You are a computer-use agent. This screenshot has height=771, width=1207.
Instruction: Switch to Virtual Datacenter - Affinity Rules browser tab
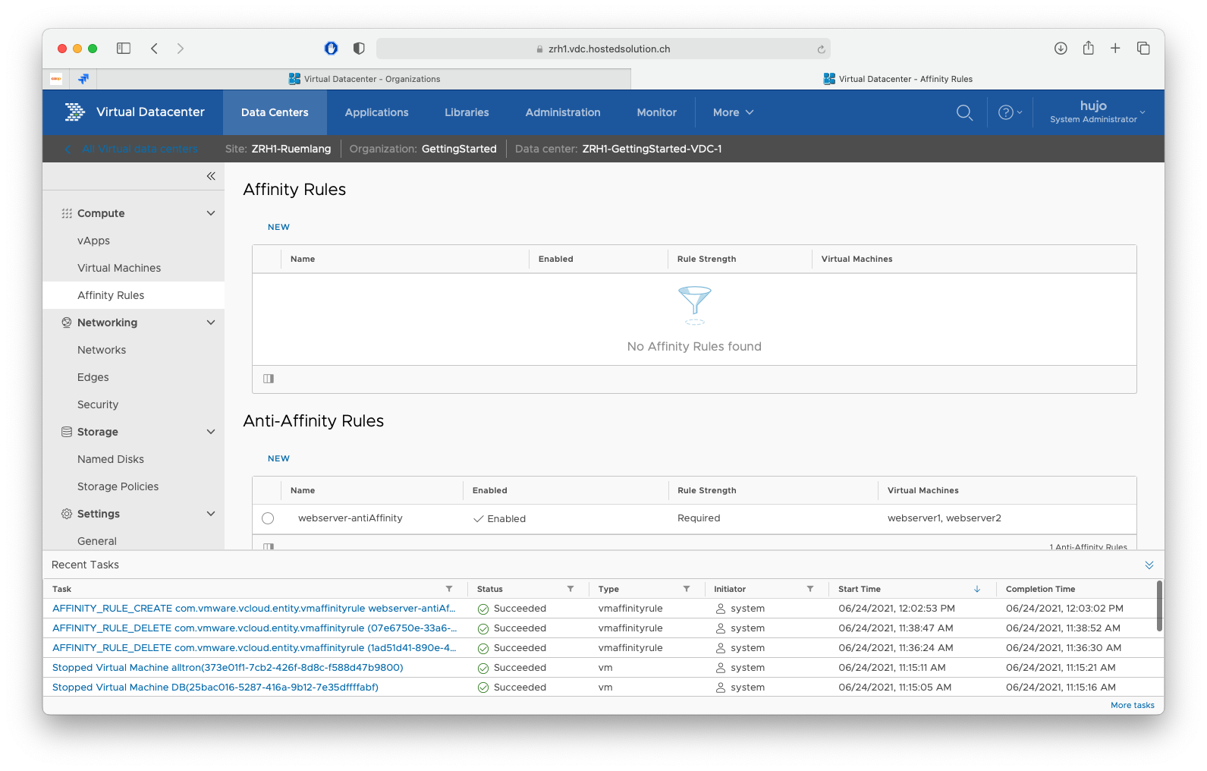point(897,79)
